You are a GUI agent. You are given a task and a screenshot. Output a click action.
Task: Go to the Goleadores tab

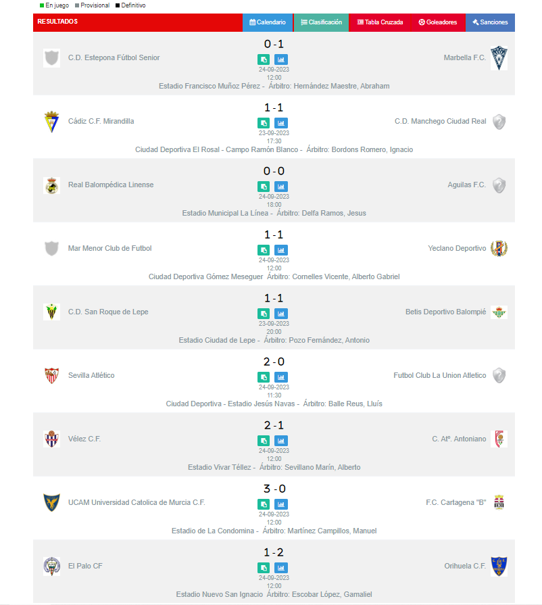[x=437, y=22]
